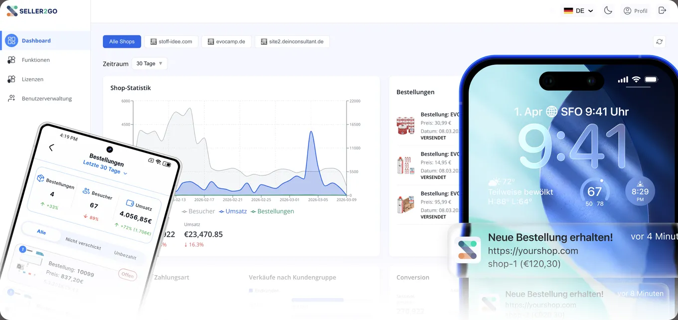Image resolution: width=678 pixels, height=320 pixels.
Task: Click the Umsatz wallet icon on phone
Action: [130, 203]
